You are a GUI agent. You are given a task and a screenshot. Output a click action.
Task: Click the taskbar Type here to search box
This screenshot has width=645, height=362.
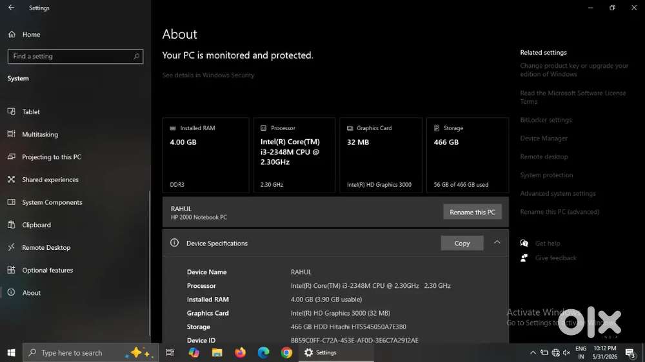click(x=90, y=352)
